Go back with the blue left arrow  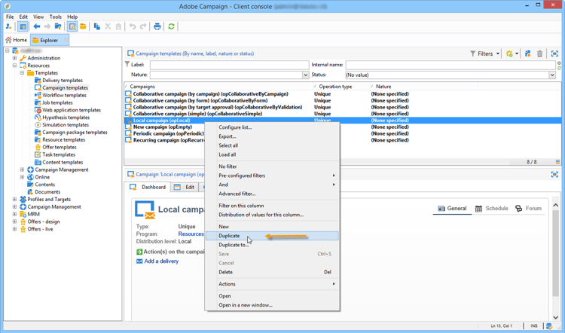point(36,26)
